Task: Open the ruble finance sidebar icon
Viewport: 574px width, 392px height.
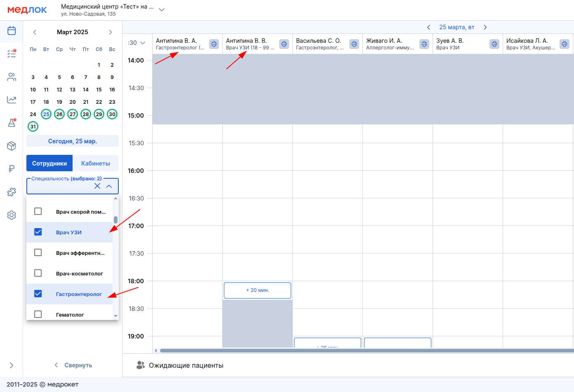Action: pos(12,169)
